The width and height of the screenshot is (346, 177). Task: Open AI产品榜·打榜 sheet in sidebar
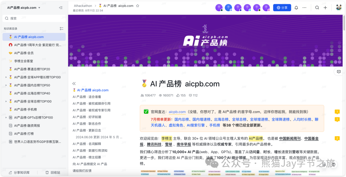tap(34, 134)
